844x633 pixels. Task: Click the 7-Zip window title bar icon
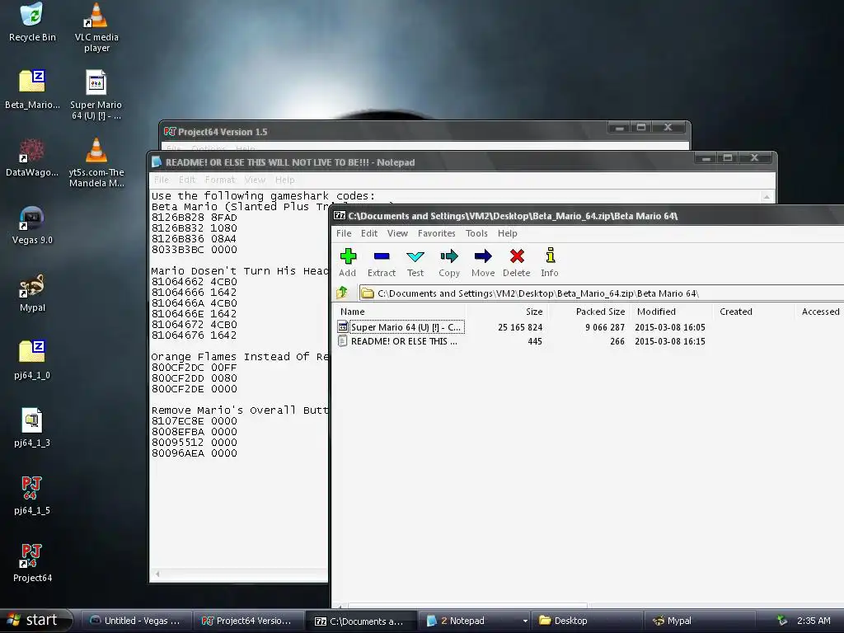click(340, 216)
